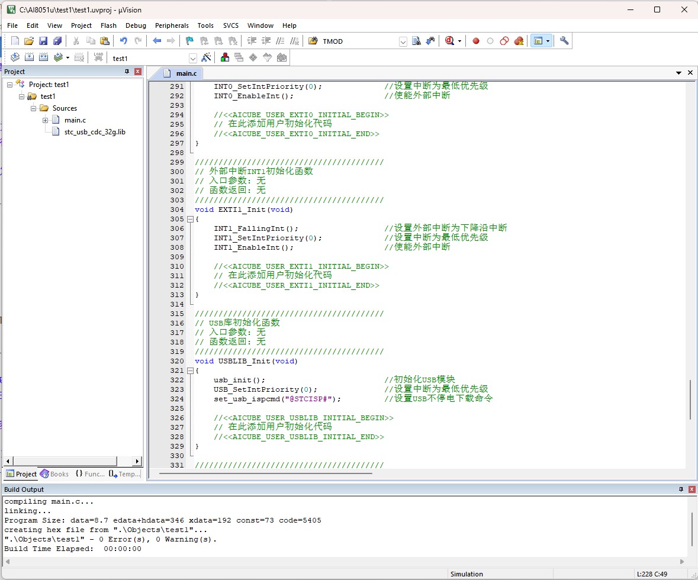The height and width of the screenshot is (580, 698).
Task: Click the Incremental Find binoculars arrow icon
Action: click(430, 41)
